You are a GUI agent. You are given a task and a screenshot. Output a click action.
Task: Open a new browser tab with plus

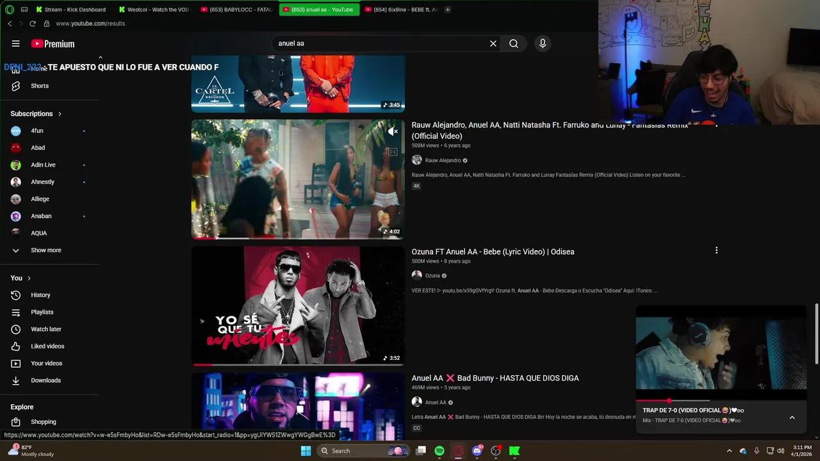(448, 10)
